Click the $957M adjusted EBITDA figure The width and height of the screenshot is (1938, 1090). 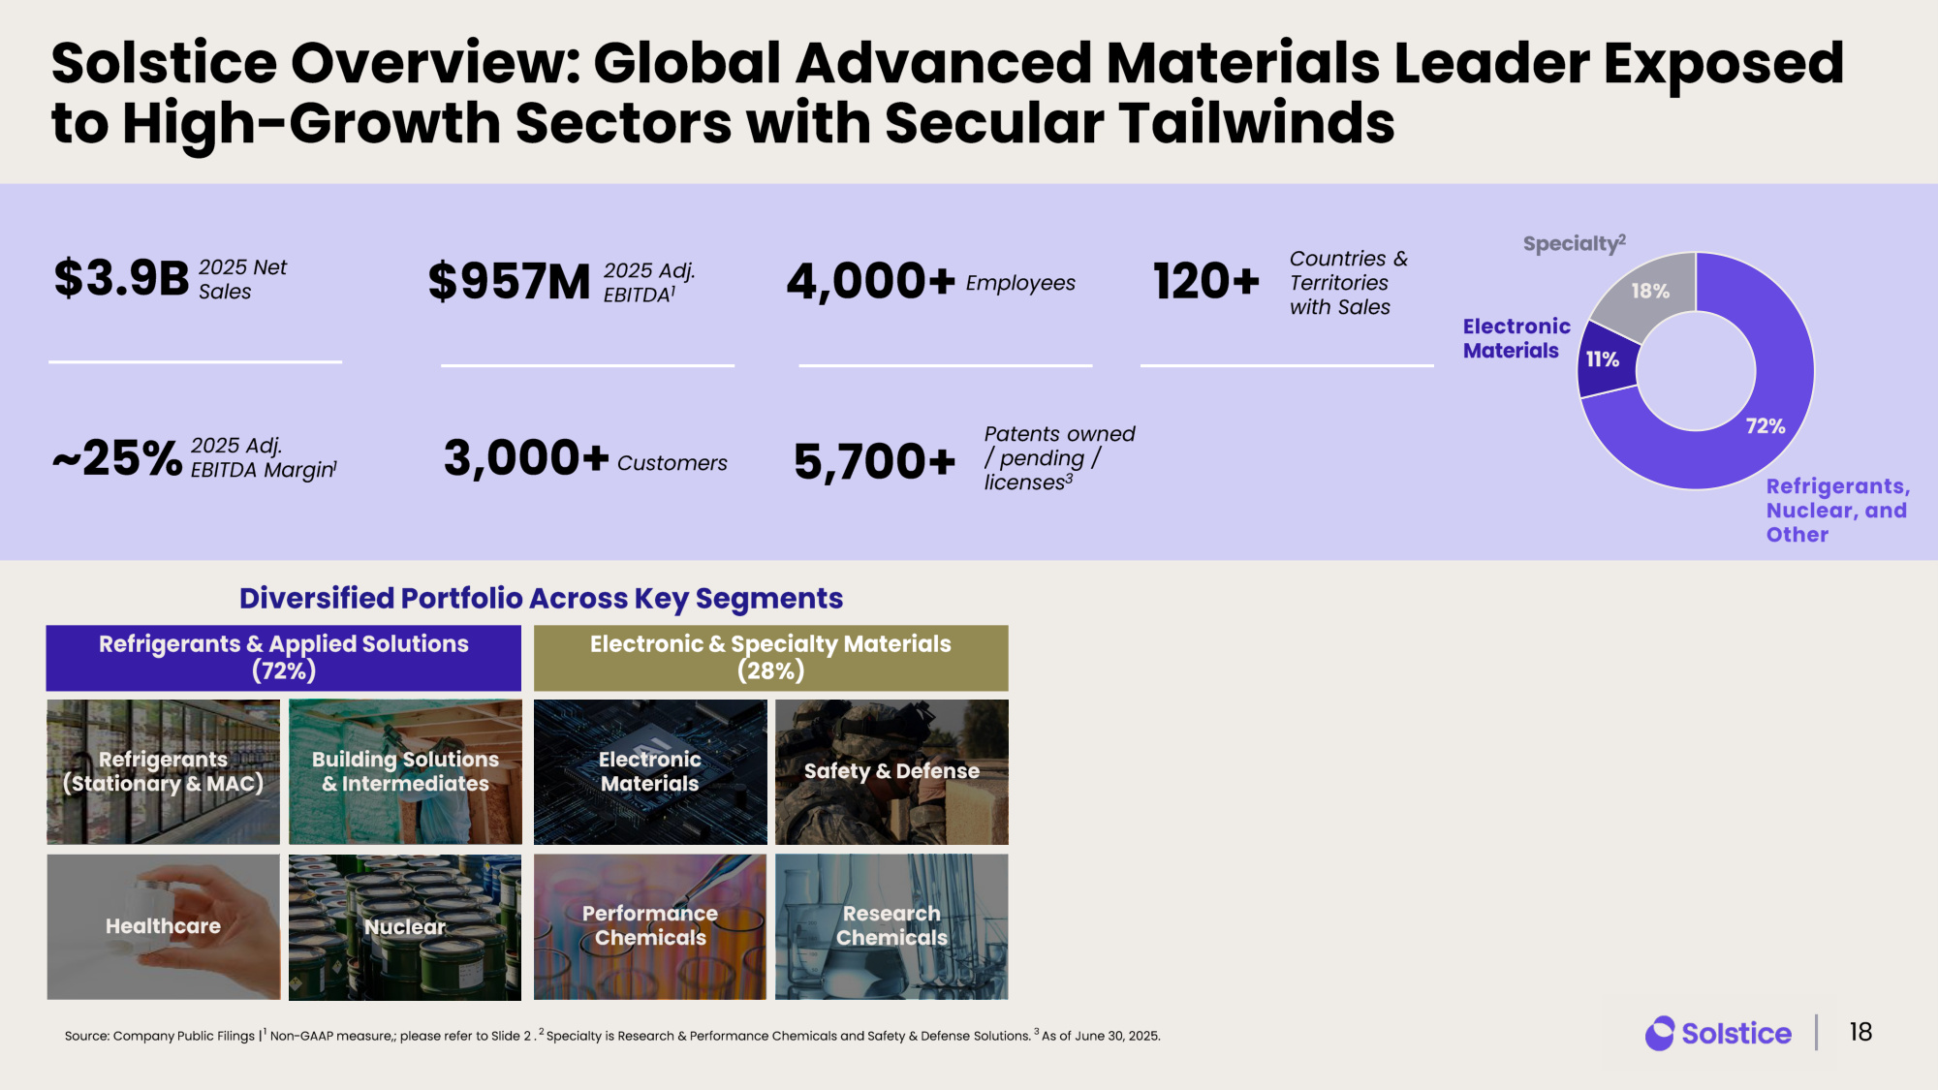coord(509,282)
